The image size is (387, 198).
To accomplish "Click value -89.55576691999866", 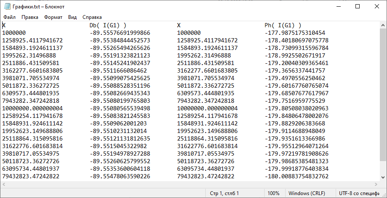I will point(120,33).
